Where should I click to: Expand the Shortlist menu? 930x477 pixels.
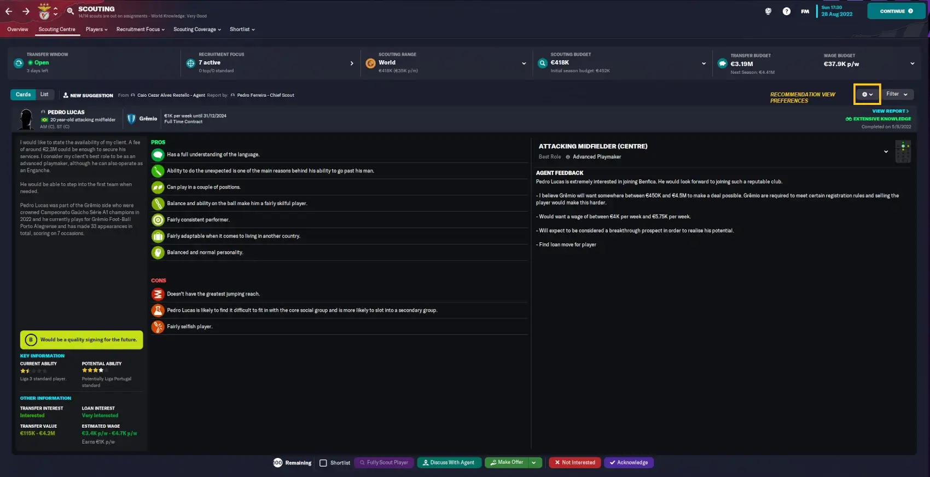[x=242, y=30]
